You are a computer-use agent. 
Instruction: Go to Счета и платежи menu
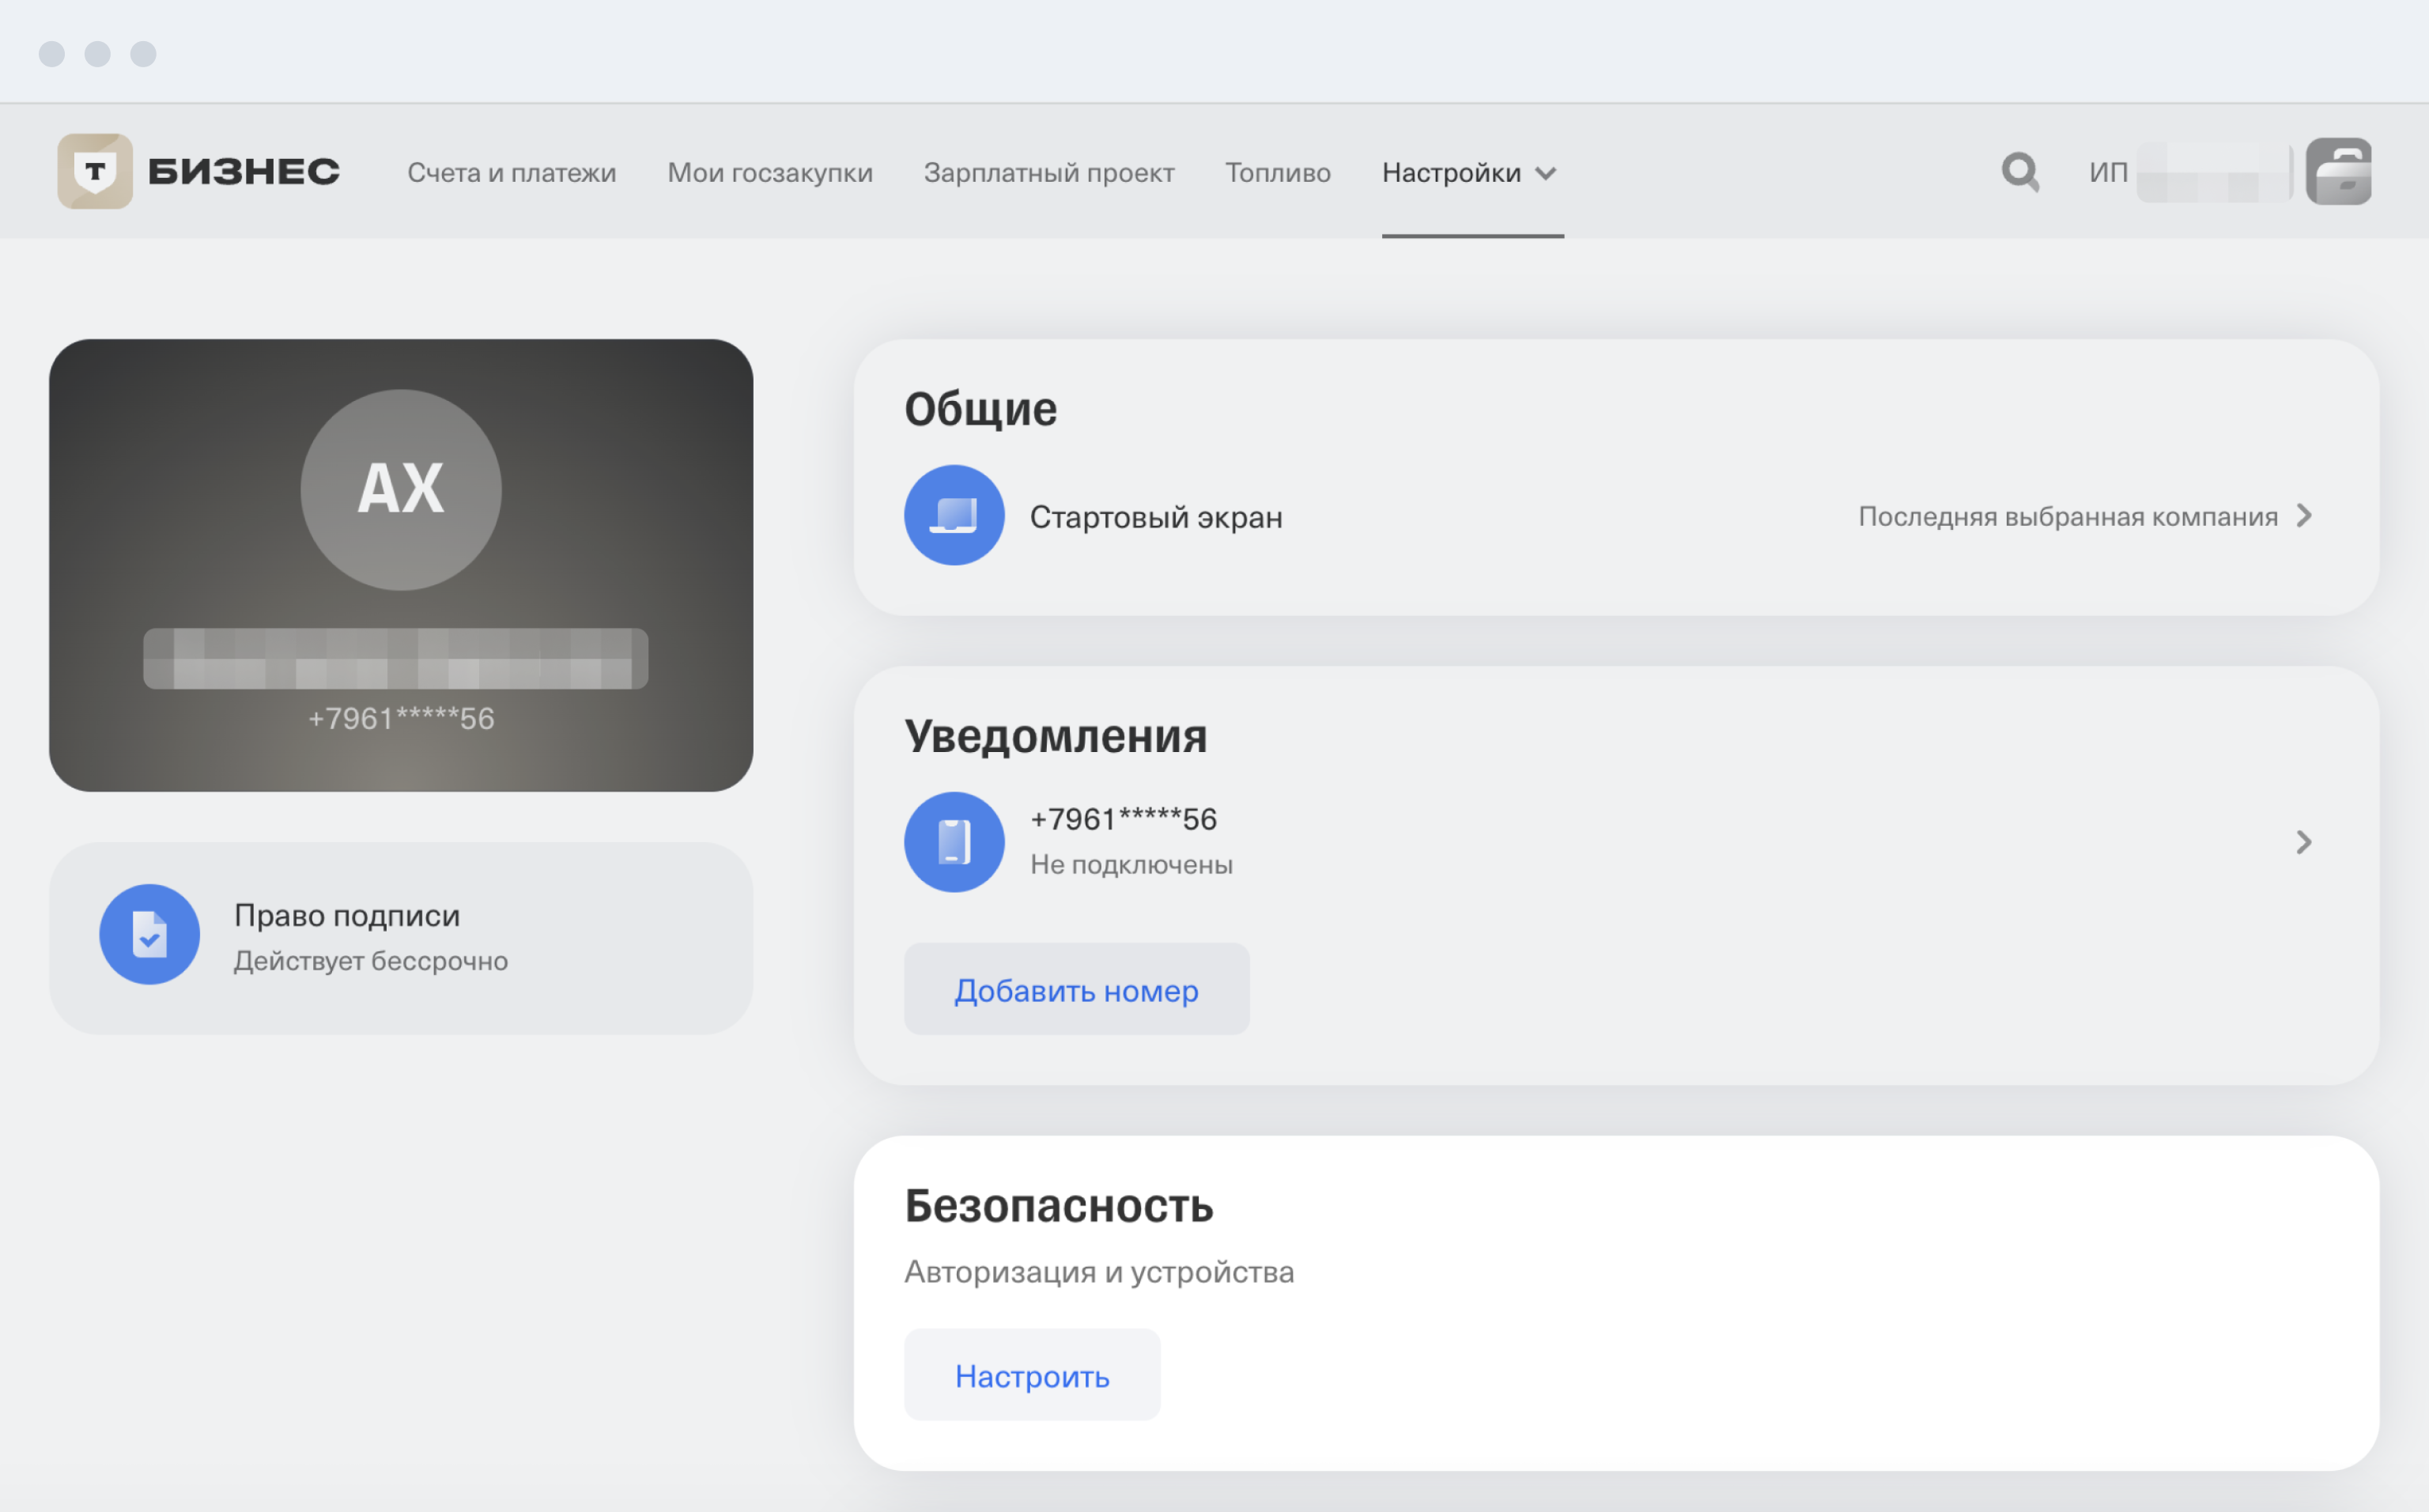[512, 173]
